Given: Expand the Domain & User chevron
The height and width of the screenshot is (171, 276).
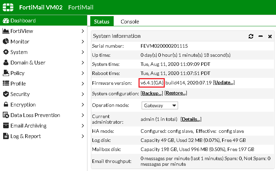Looking at the screenshot, I should pos(83,63).
